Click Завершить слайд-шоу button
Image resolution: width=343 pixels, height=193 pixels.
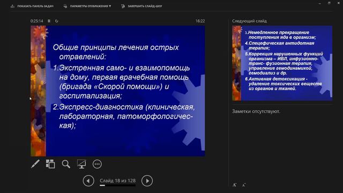point(141,6)
